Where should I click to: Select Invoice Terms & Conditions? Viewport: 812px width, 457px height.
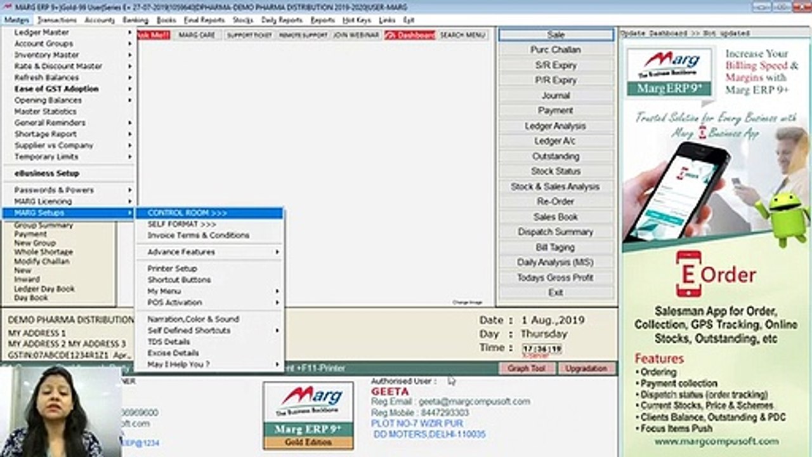pos(209,235)
